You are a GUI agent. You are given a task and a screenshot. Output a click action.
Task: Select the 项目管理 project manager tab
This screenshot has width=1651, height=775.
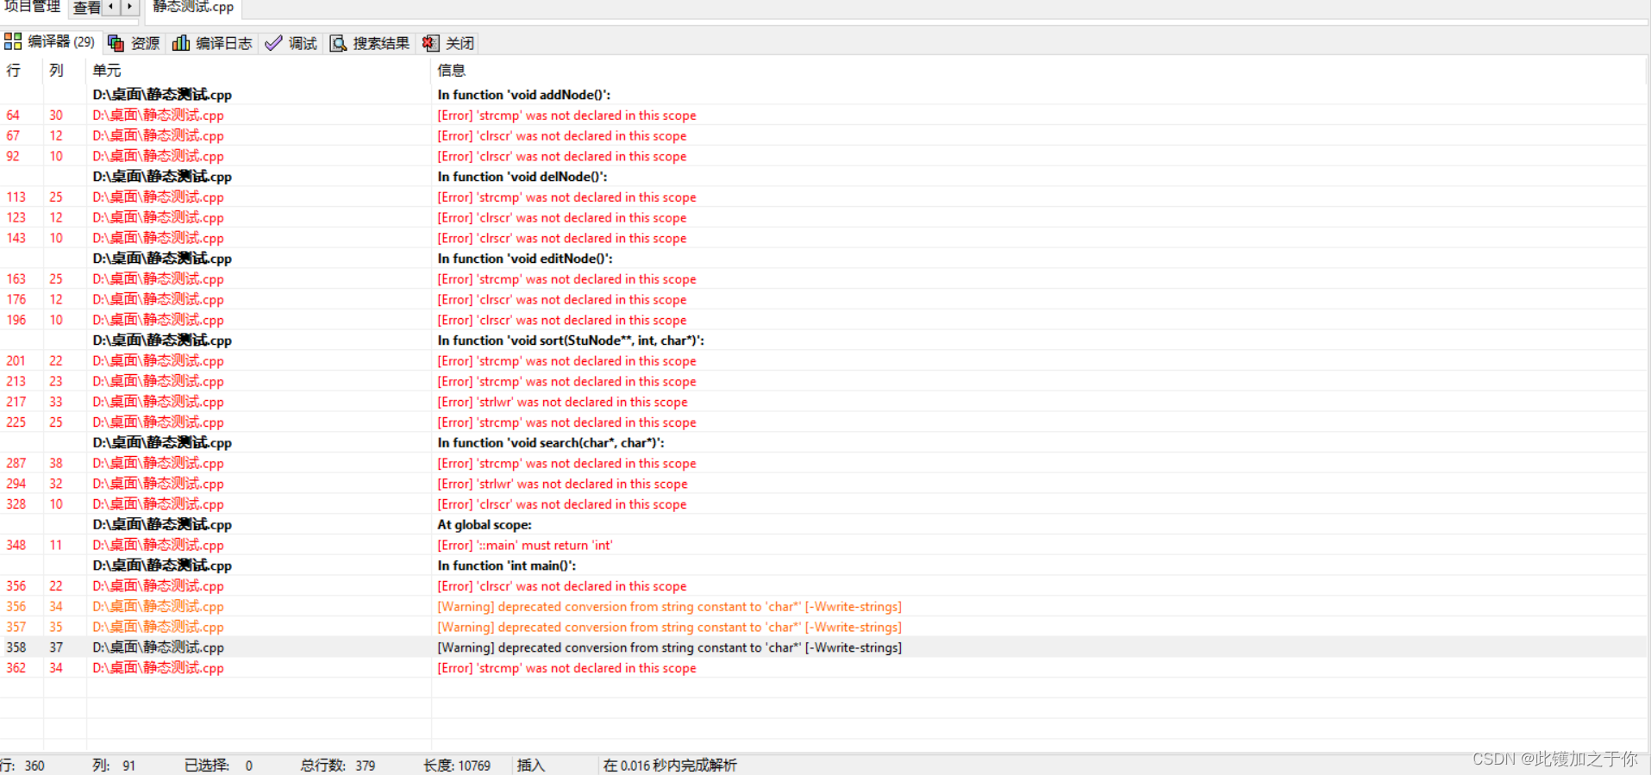click(x=32, y=7)
